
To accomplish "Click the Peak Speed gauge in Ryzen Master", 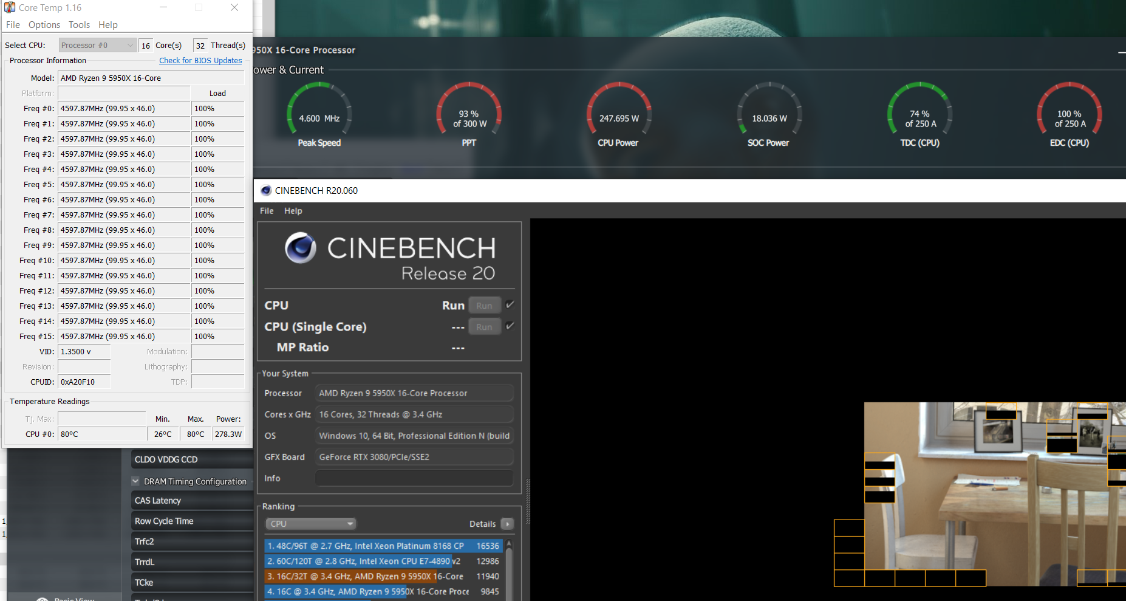I will 319,115.
